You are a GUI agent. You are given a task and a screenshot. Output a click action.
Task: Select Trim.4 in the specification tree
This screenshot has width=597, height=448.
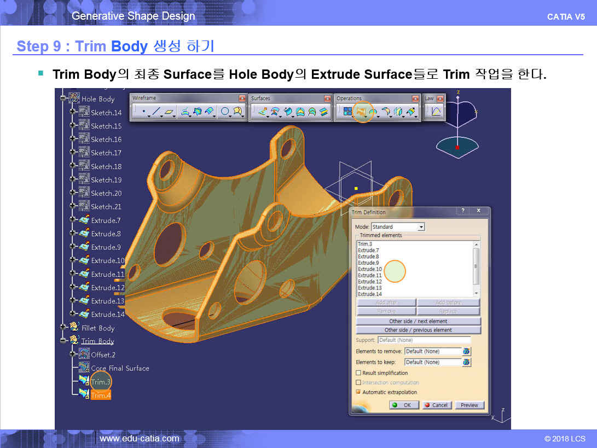pos(101,395)
